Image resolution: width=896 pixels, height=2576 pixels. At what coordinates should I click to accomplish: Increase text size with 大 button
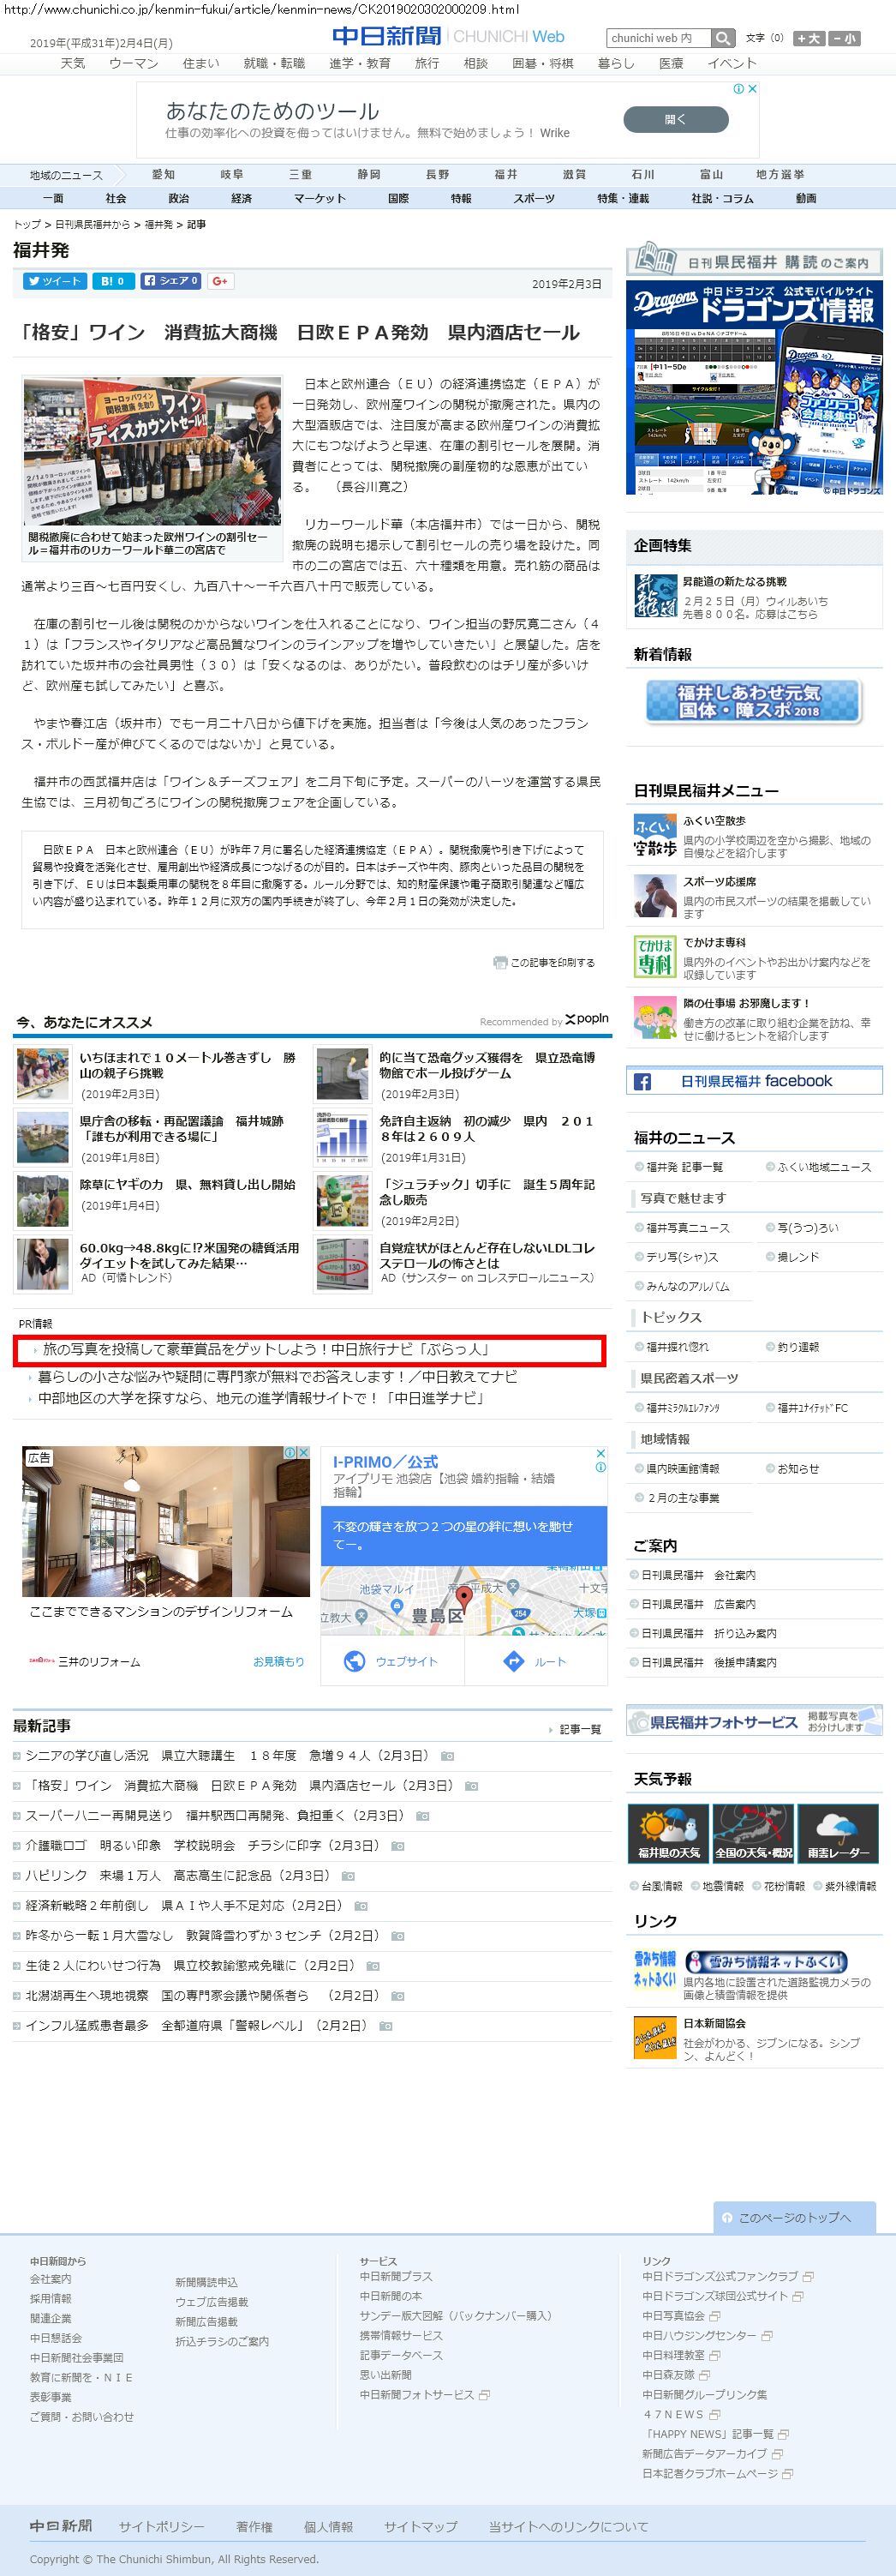point(809,38)
